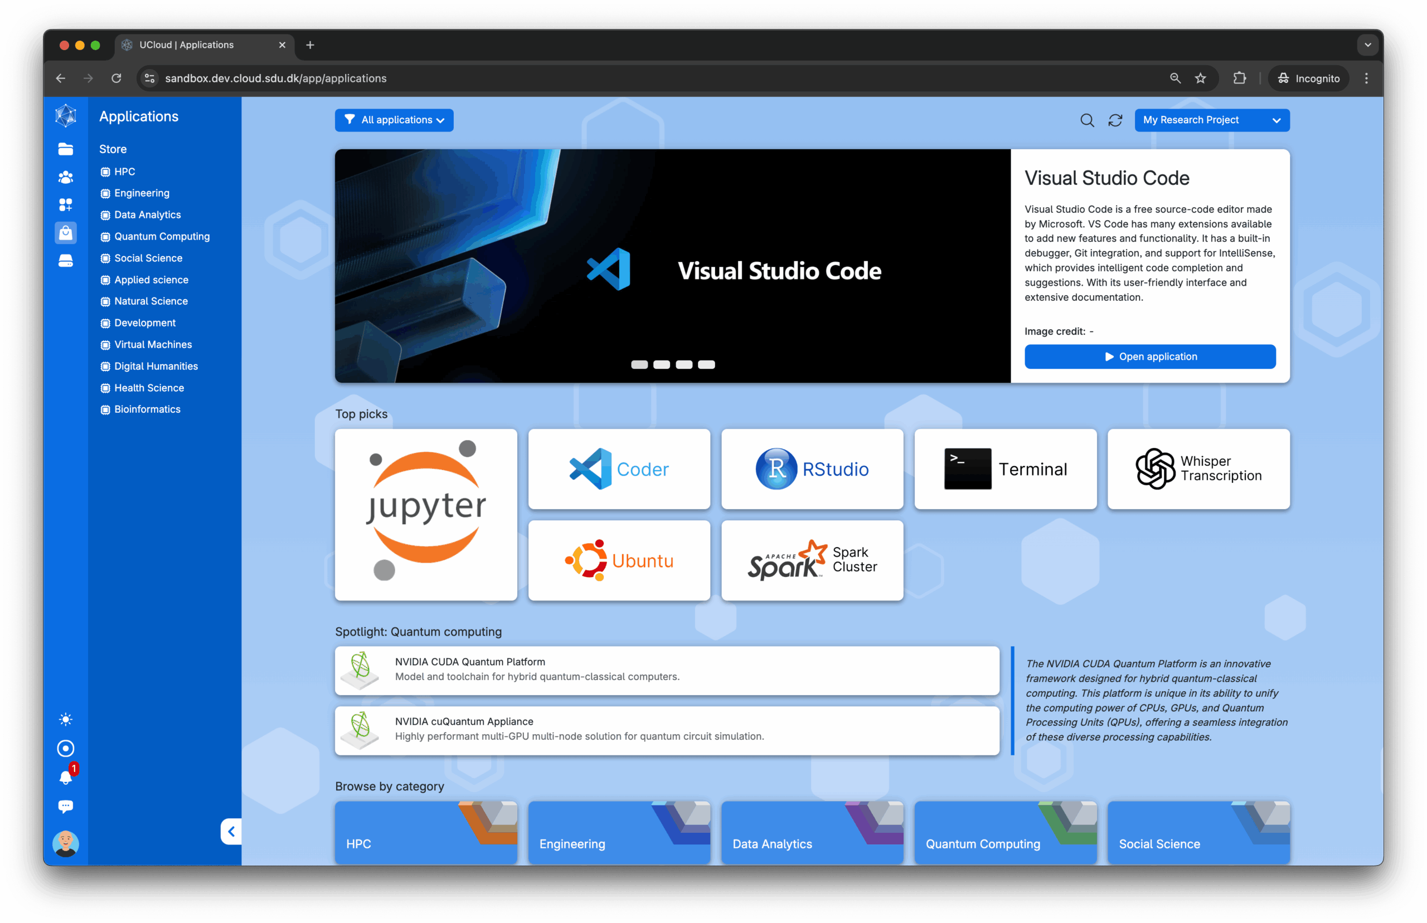Click the circular target icon in sidebar

65,748
